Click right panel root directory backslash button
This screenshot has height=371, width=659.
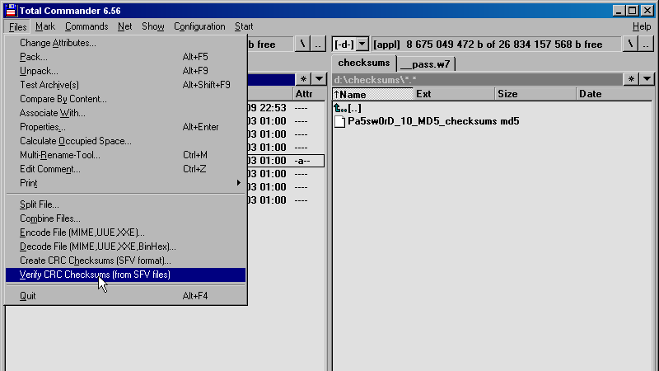coord(630,45)
